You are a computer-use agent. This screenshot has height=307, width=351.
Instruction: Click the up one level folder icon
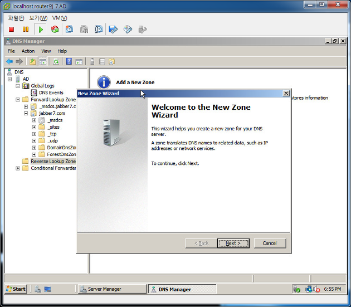click(x=33, y=62)
